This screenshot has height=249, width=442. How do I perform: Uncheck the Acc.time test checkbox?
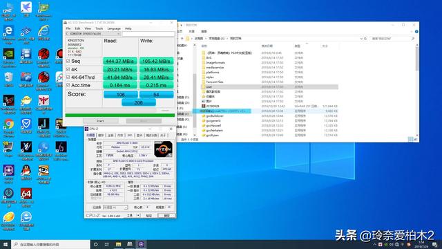click(68, 84)
